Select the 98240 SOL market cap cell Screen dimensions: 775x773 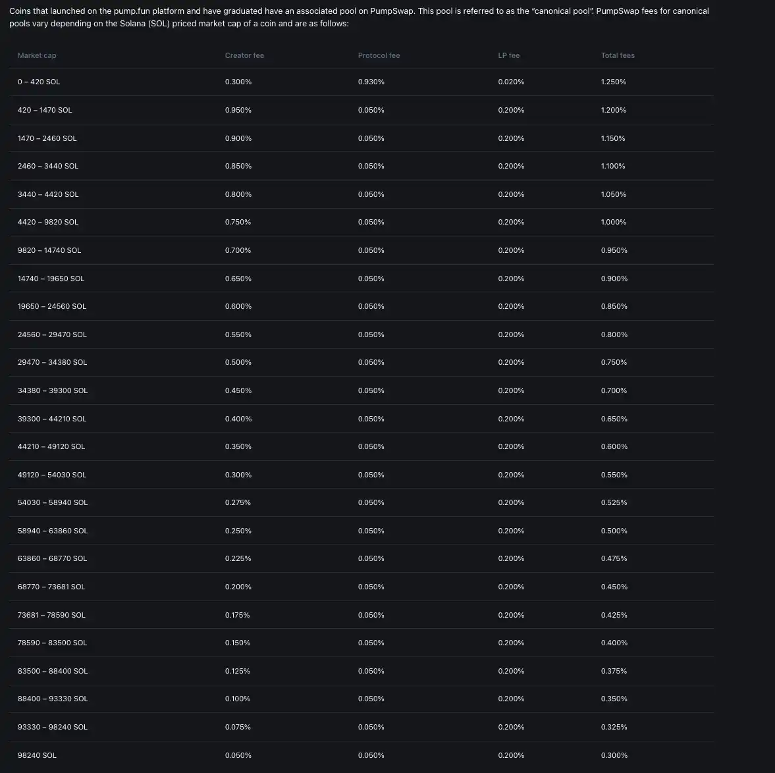tap(37, 755)
